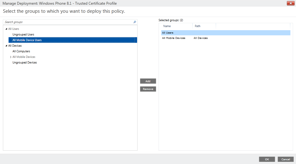This screenshot has width=296, height=164.
Task: Select All Mobile Device Users group
Action: tap(27, 40)
